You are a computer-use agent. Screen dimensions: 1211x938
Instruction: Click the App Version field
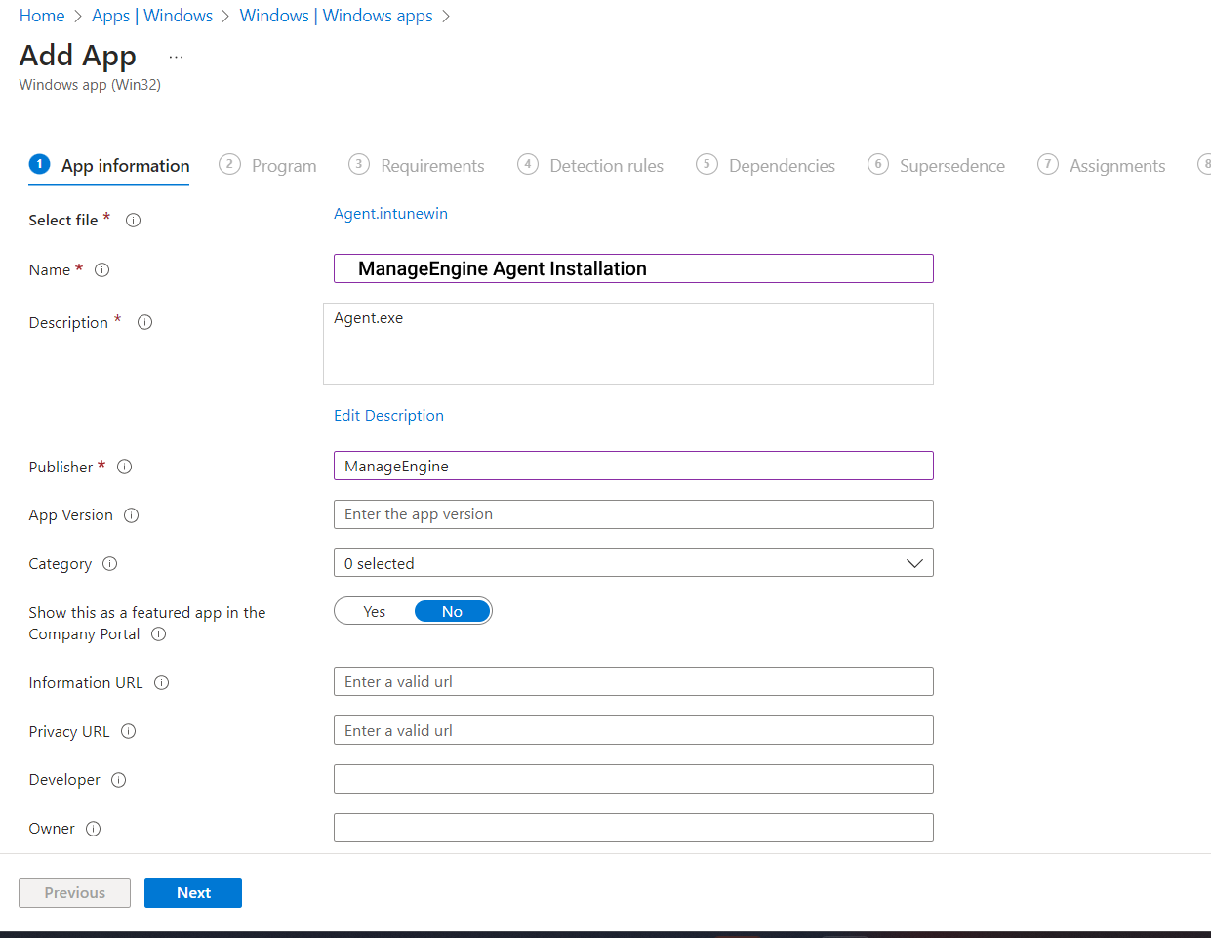click(633, 514)
